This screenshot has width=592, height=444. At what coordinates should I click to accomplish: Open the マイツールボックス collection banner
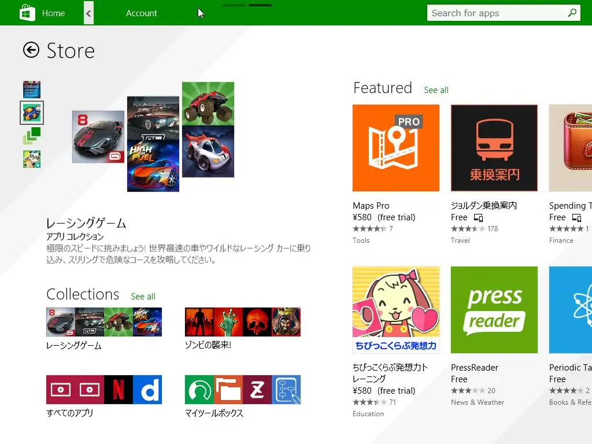click(243, 390)
